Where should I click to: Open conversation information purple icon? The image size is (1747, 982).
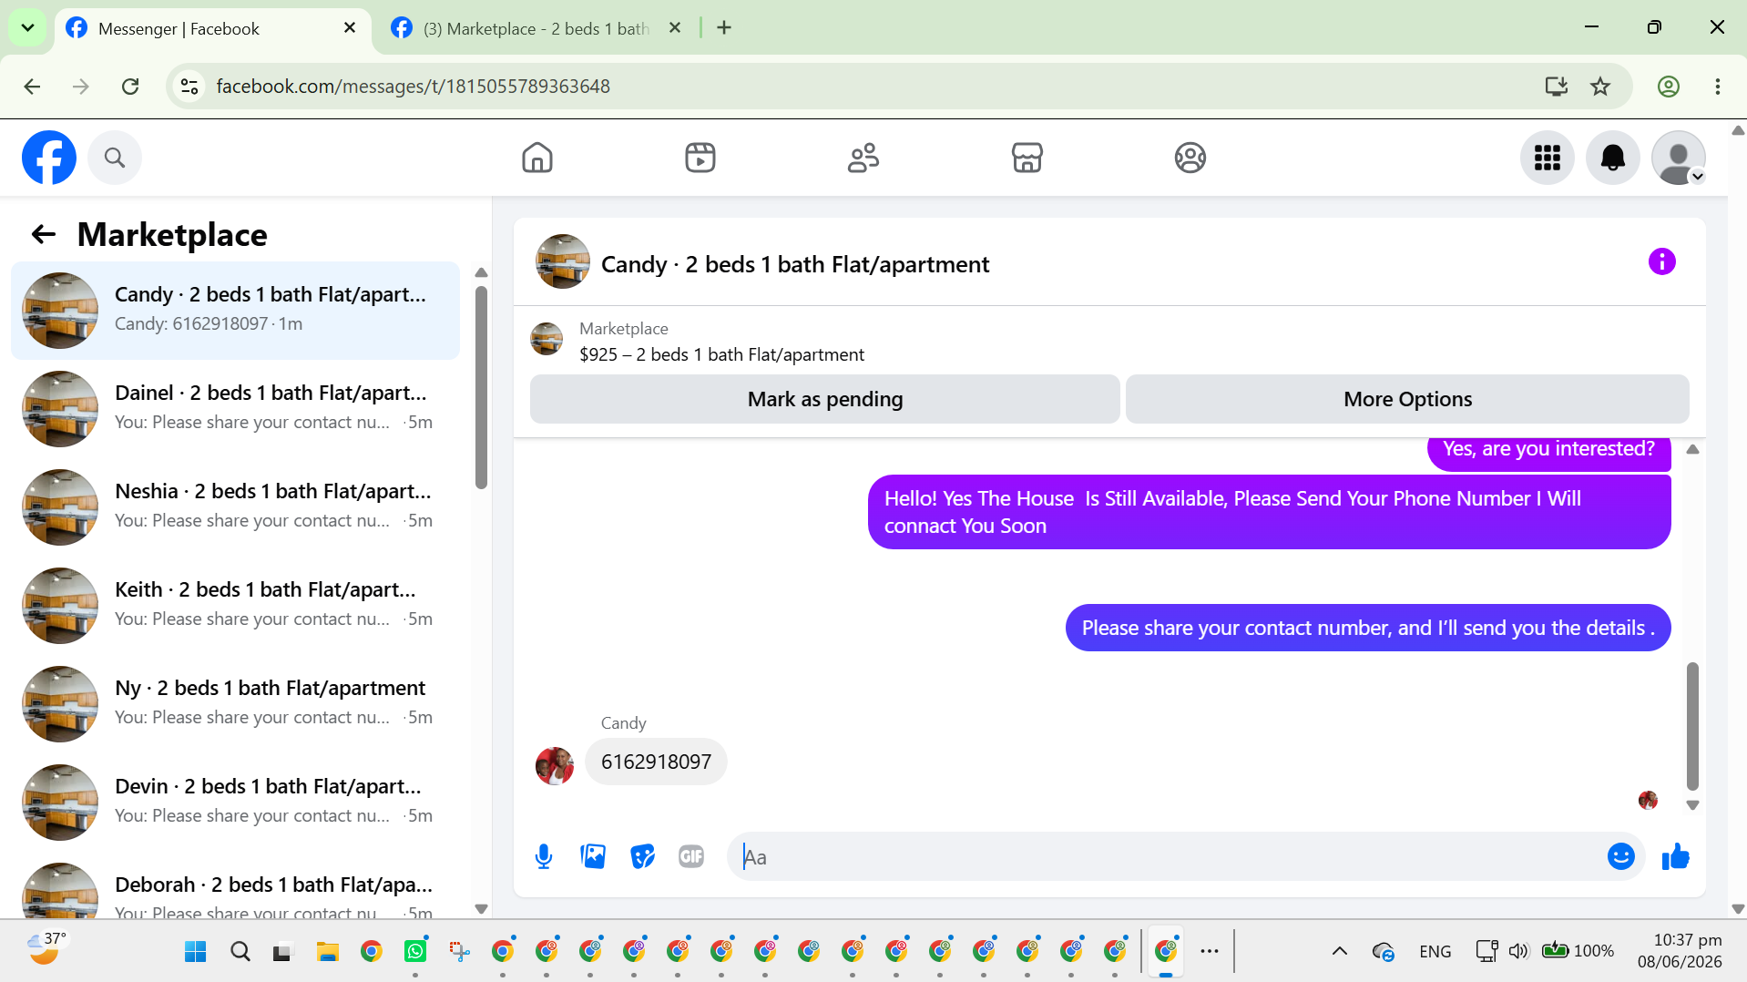coord(1662,262)
